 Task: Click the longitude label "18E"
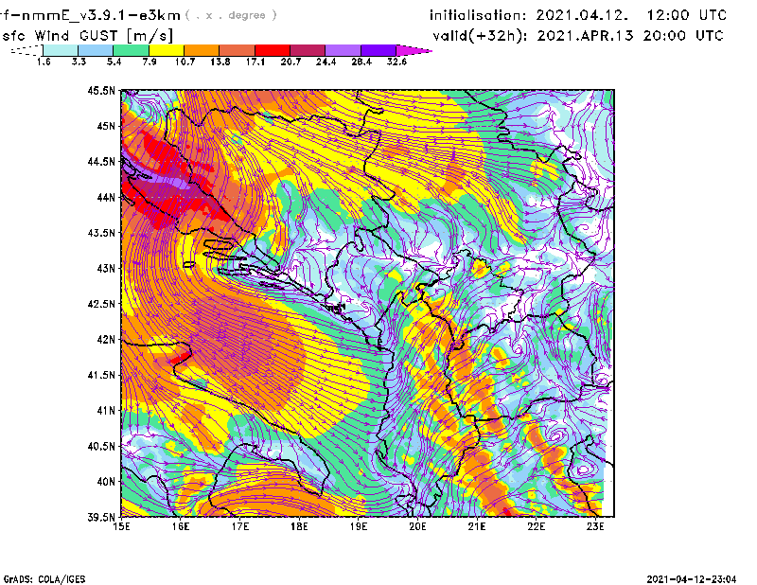point(299,526)
